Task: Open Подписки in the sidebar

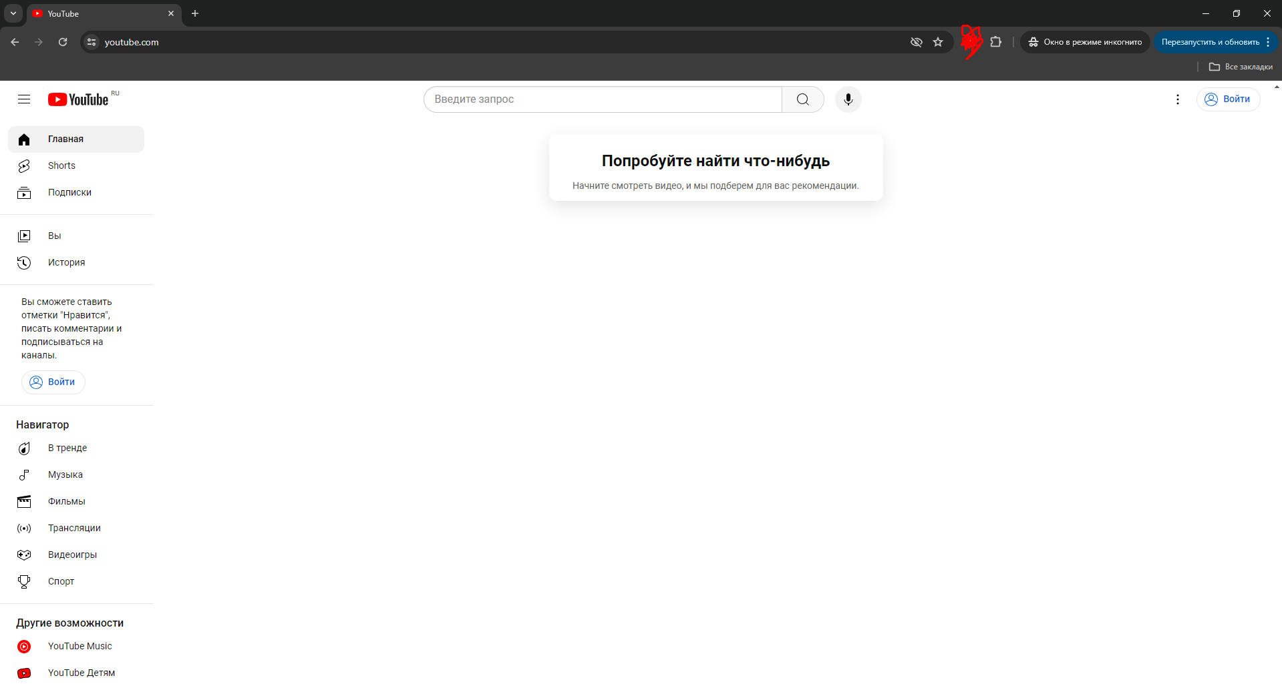Action: tap(69, 193)
